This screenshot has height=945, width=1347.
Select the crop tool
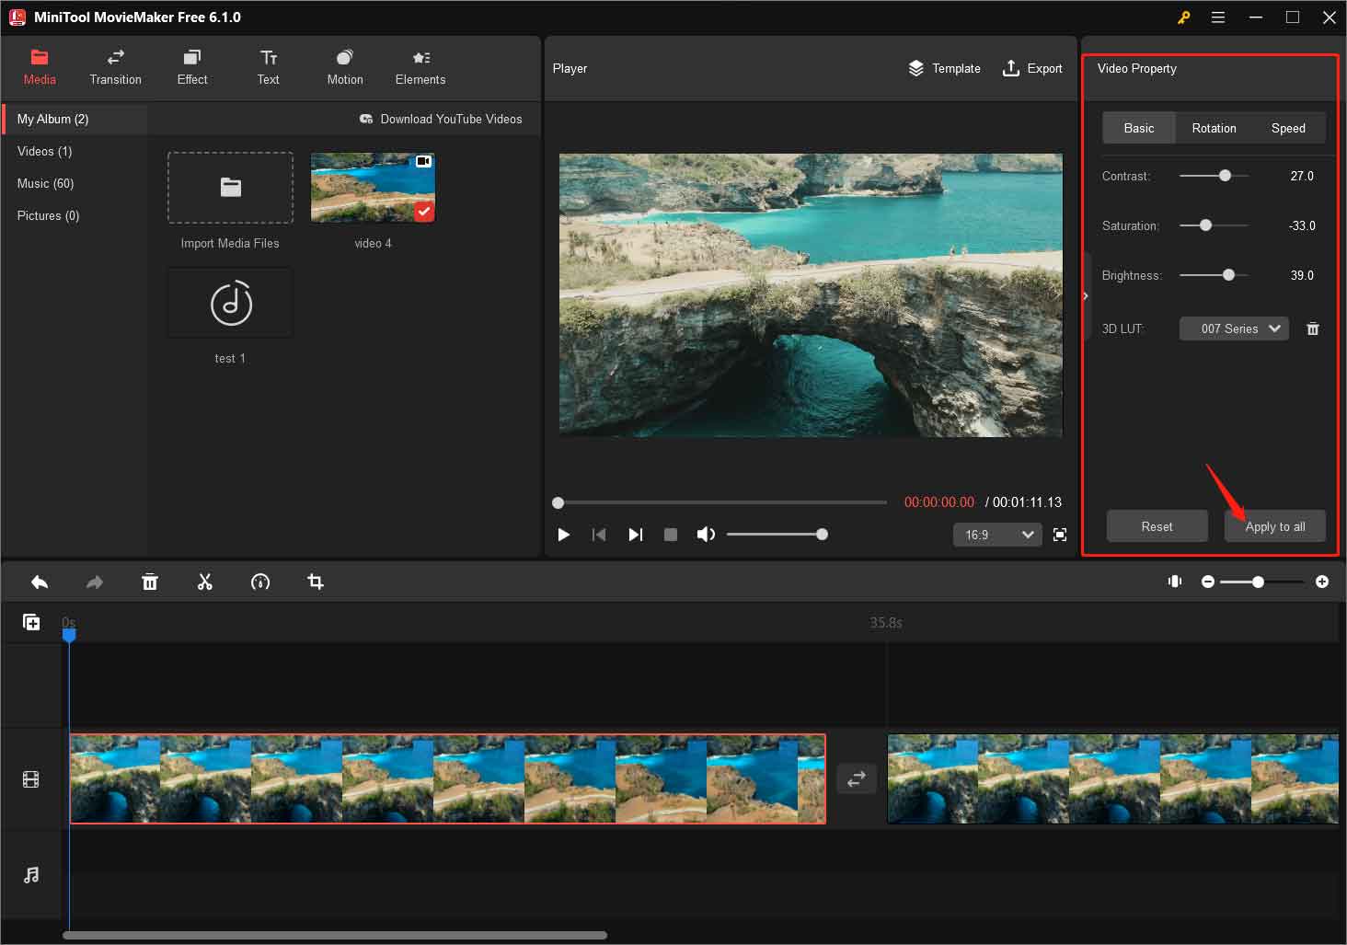click(315, 582)
